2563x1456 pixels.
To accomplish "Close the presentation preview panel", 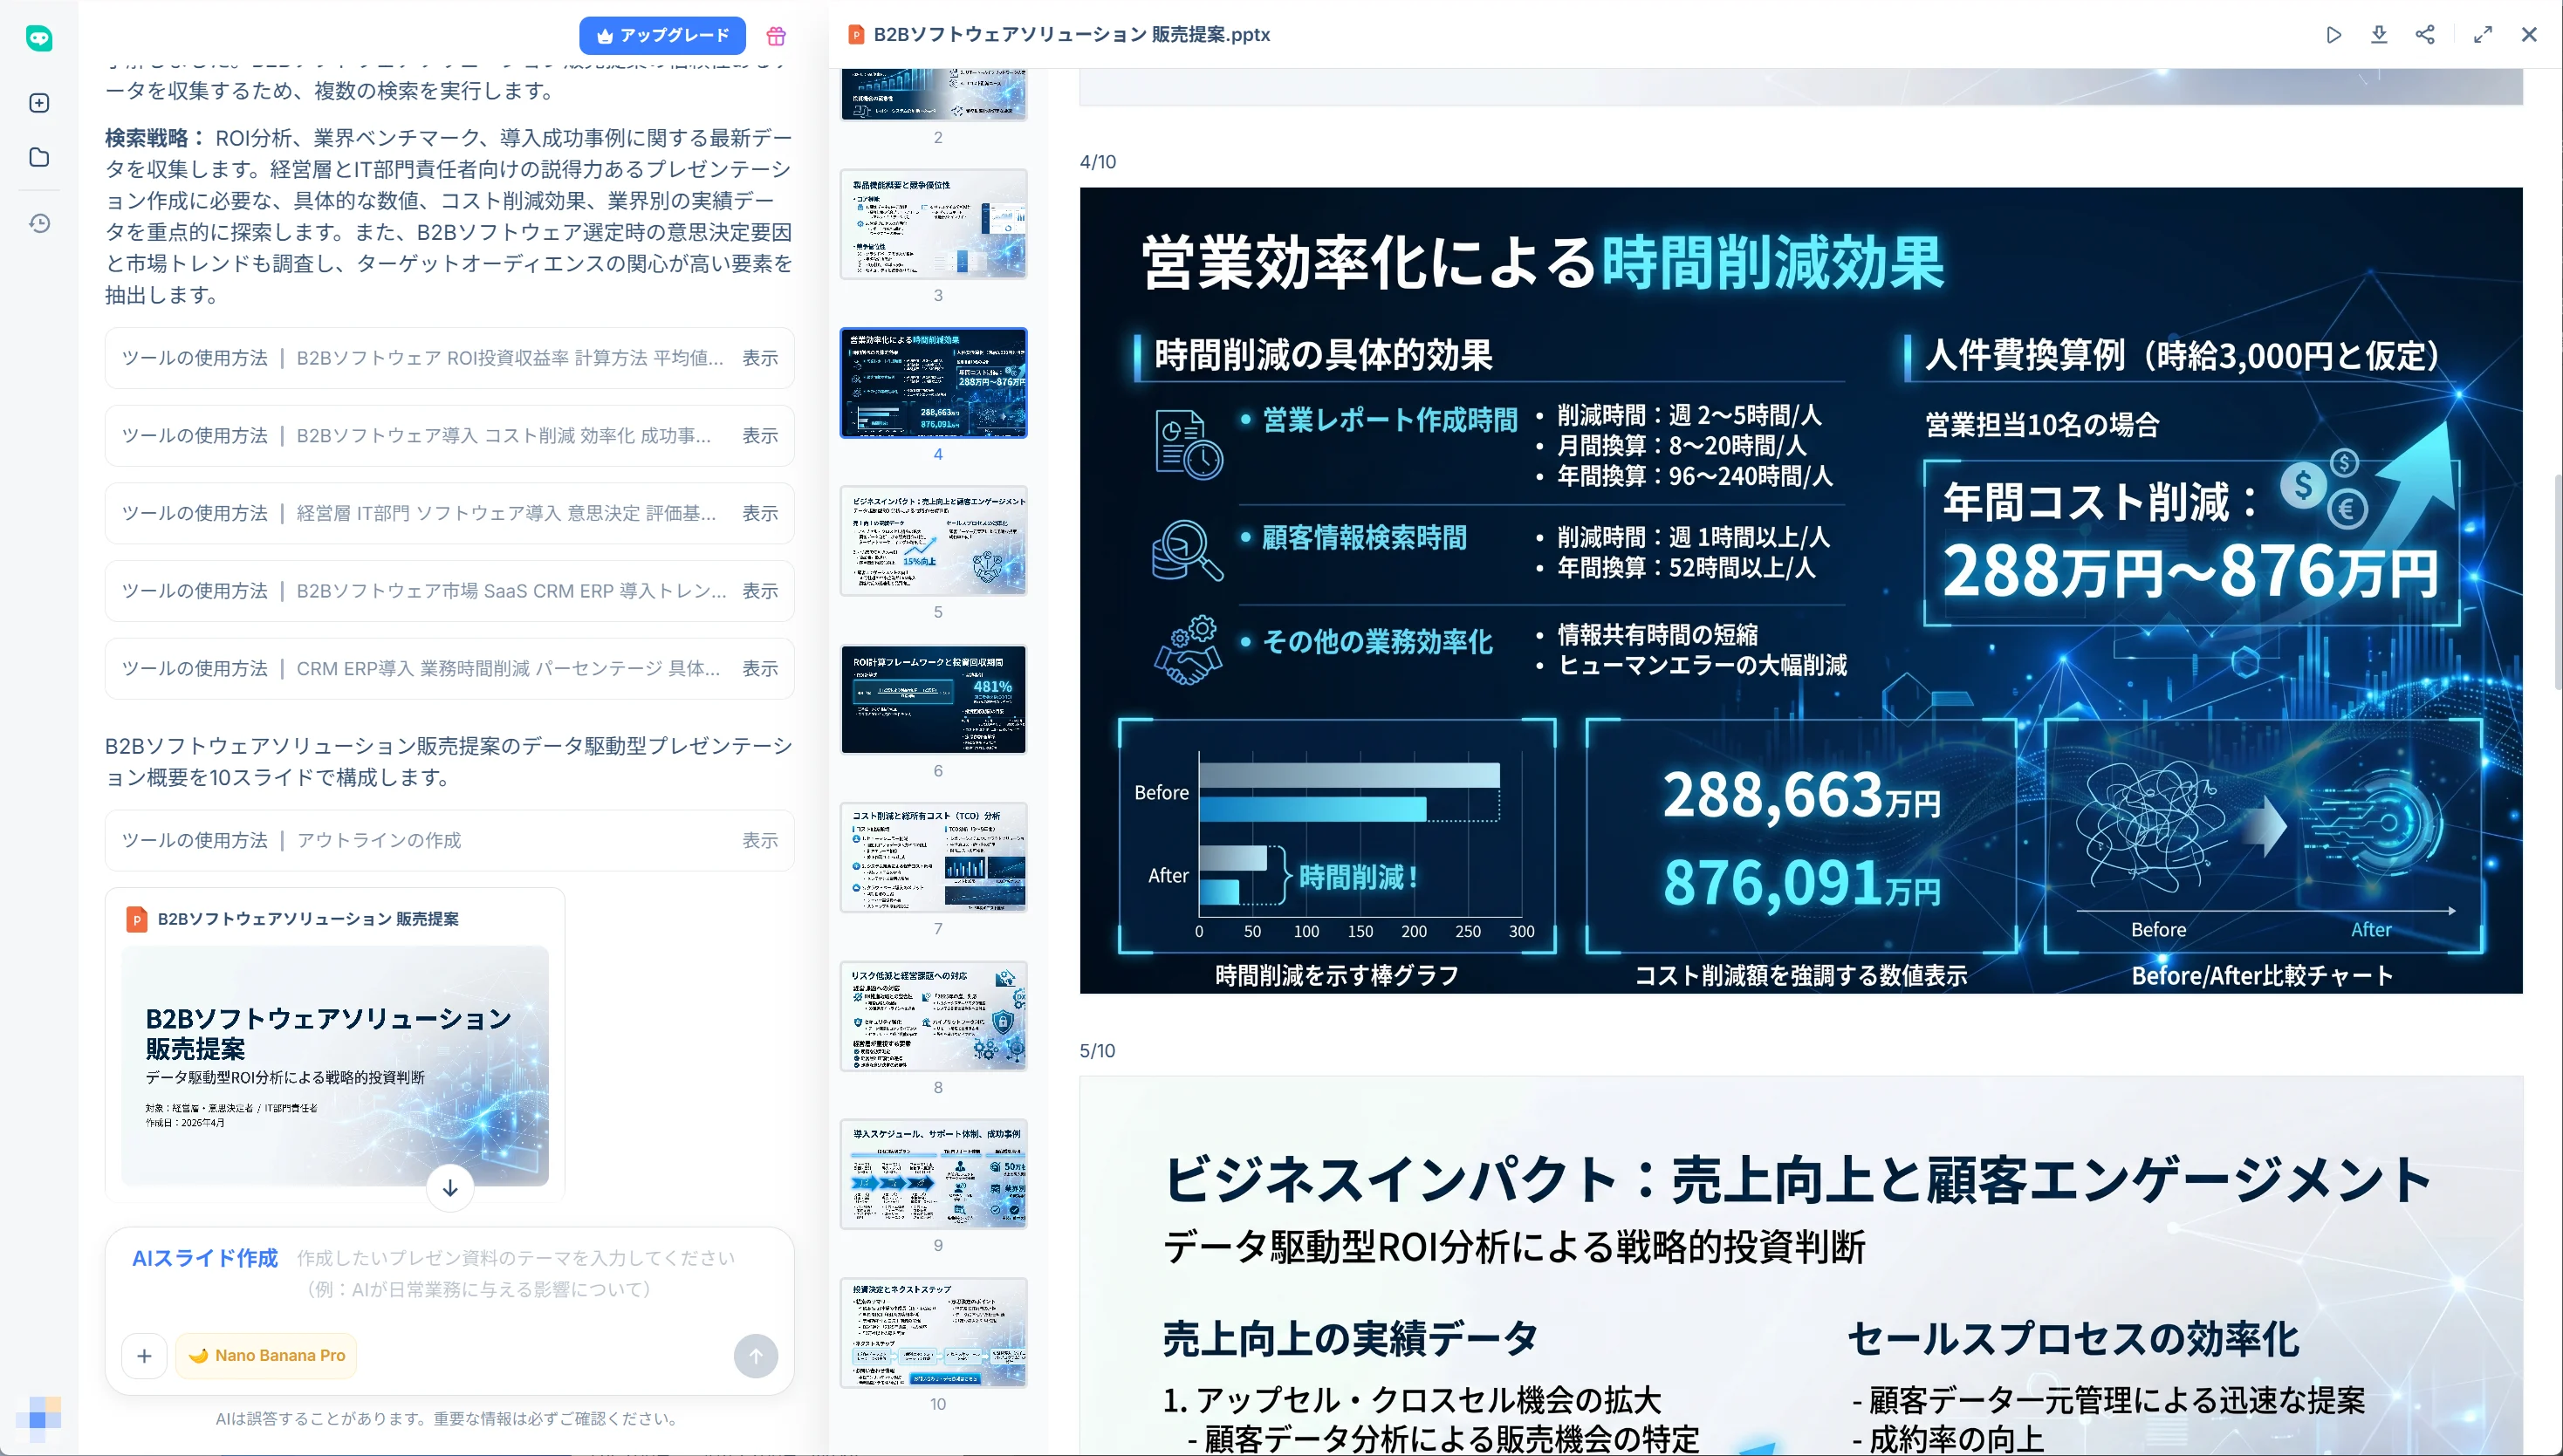I will (x=2531, y=35).
